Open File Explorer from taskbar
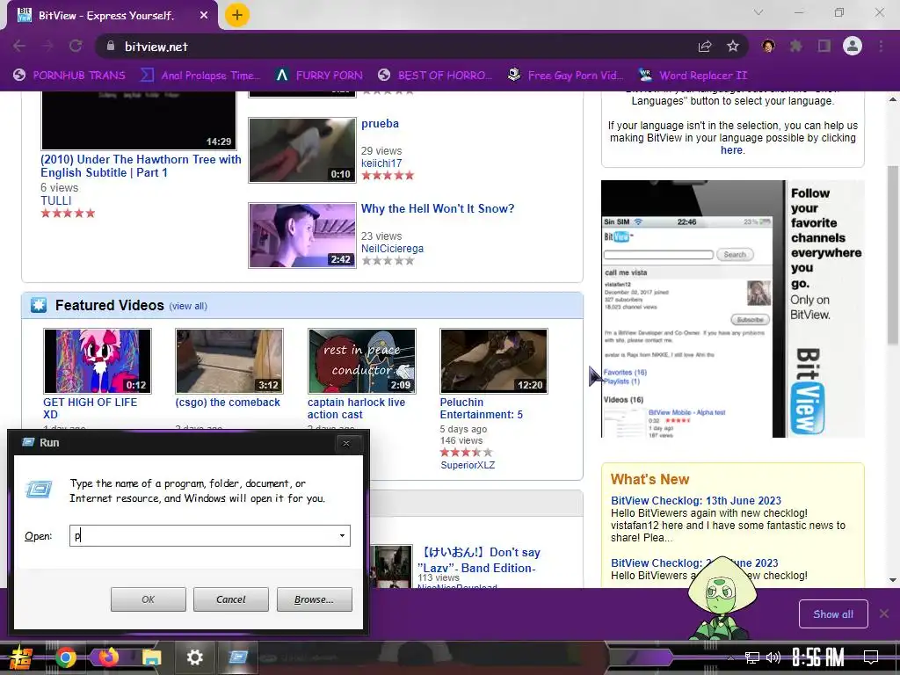900x675 pixels. (151, 657)
